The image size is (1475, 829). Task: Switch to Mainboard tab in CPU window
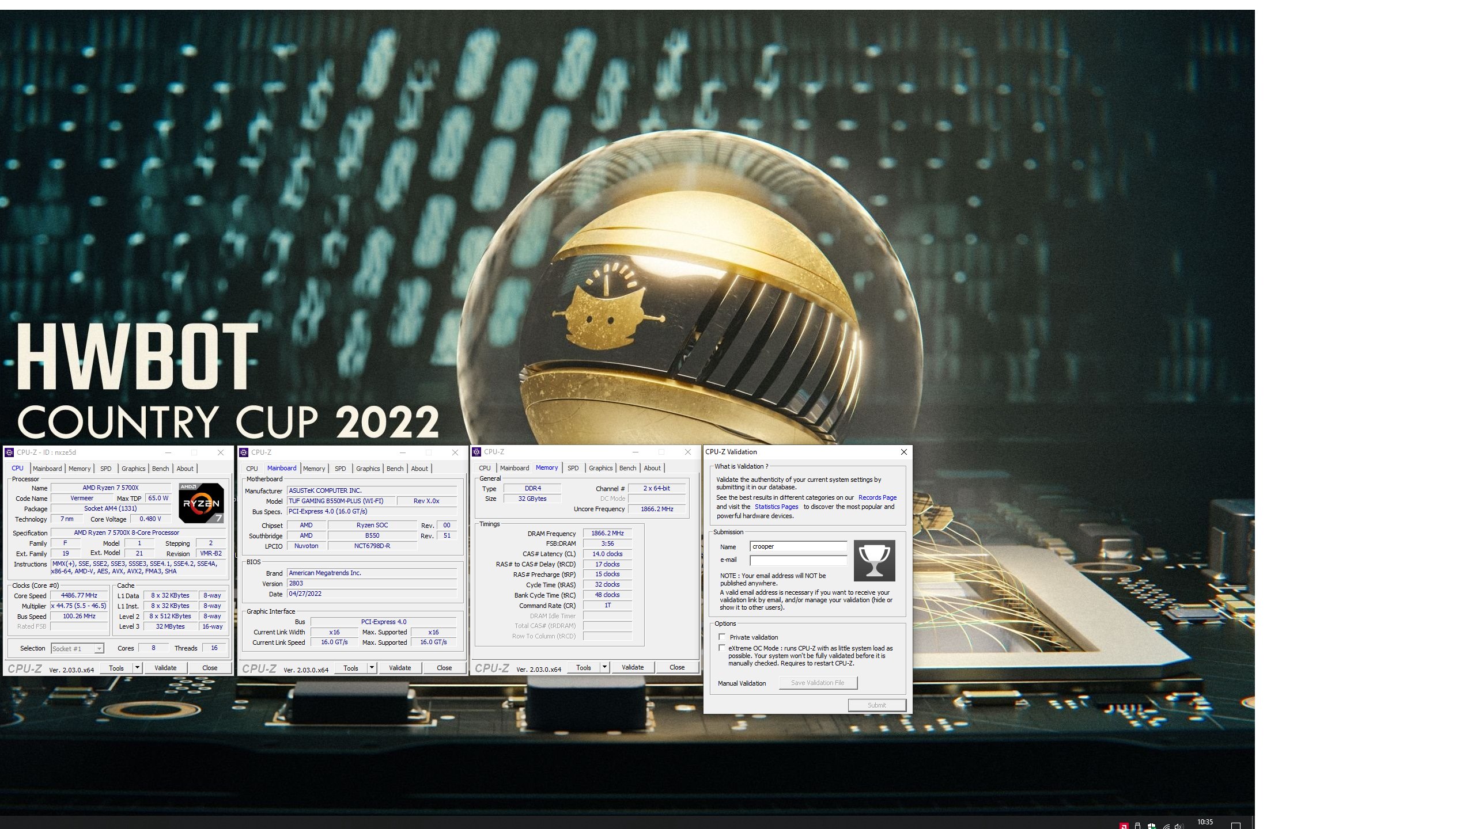47,469
